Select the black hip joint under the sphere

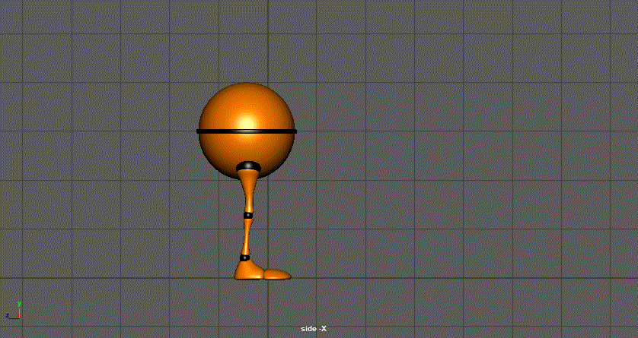coord(248,166)
